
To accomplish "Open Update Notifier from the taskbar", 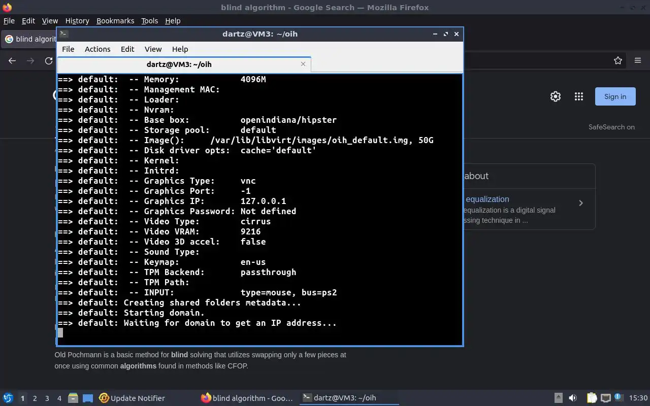I will click(x=132, y=398).
